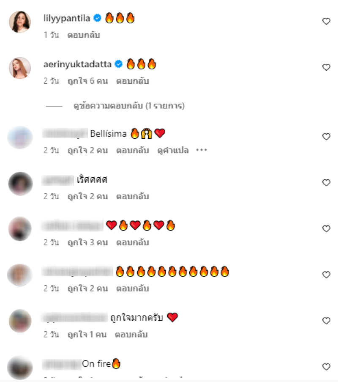Image resolution: width=338 pixels, height=382 pixels.
Task: Show translation for the Bellísima comment
Action: [173, 150]
